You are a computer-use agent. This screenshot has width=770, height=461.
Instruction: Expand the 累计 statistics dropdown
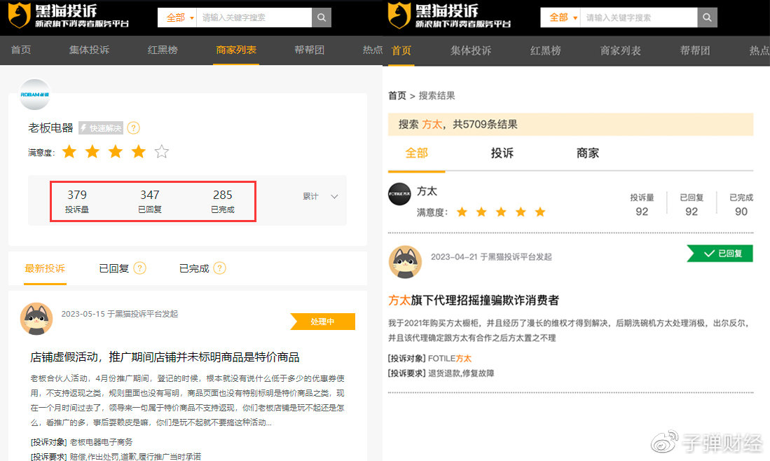point(320,197)
